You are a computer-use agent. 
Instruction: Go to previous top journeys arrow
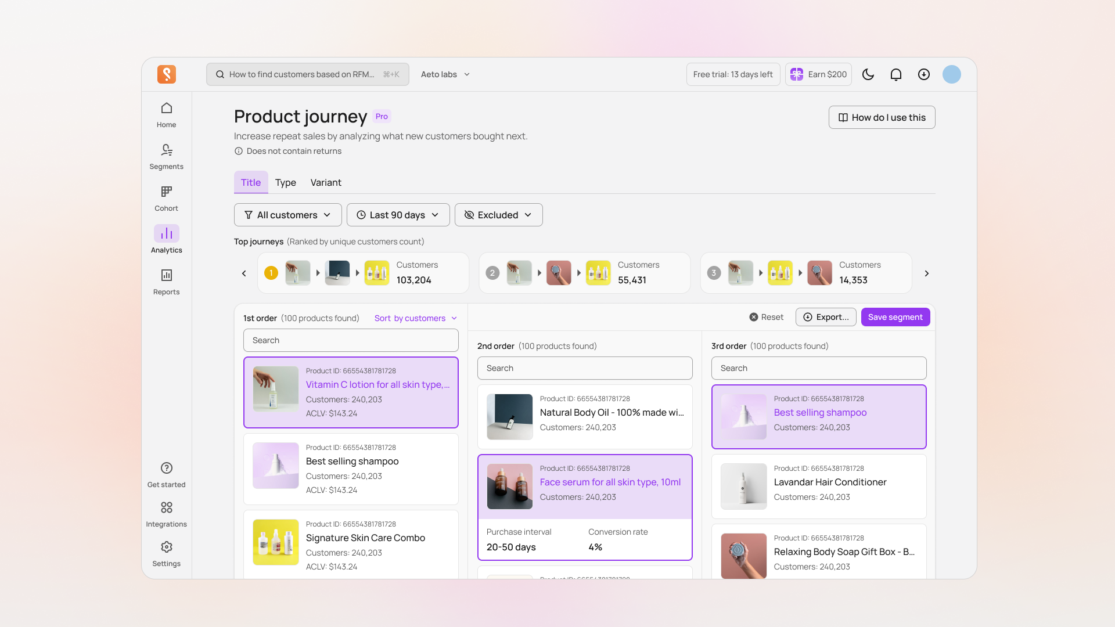244,273
